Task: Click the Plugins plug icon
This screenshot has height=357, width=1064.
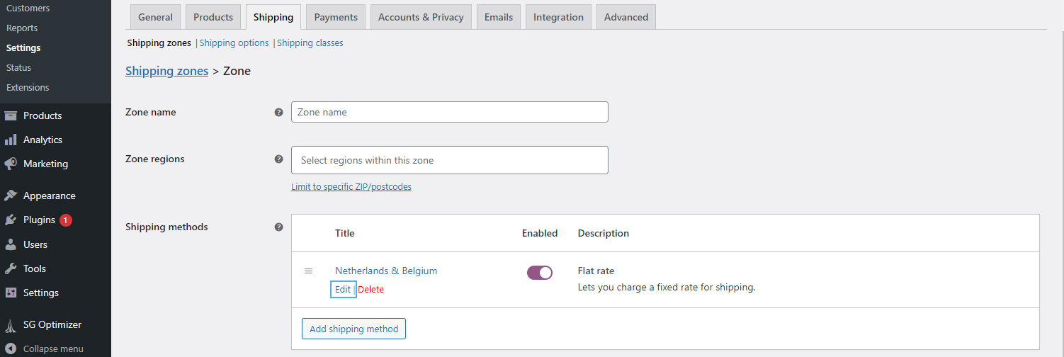Action: click(11, 220)
